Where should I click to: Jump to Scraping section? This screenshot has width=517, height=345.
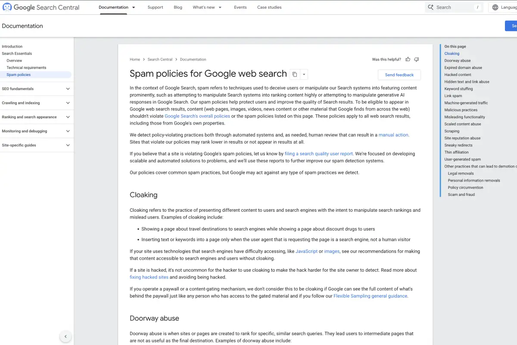click(452, 131)
